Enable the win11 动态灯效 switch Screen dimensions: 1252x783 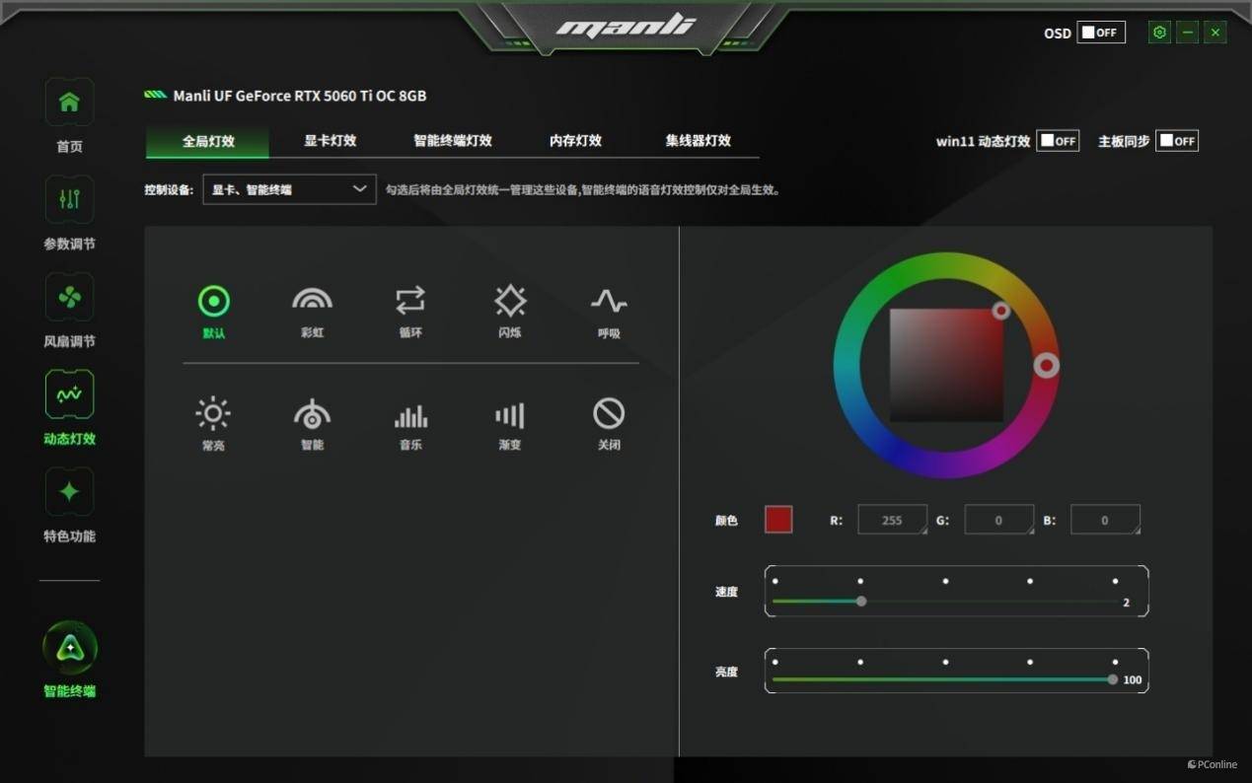pos(1059,141)
